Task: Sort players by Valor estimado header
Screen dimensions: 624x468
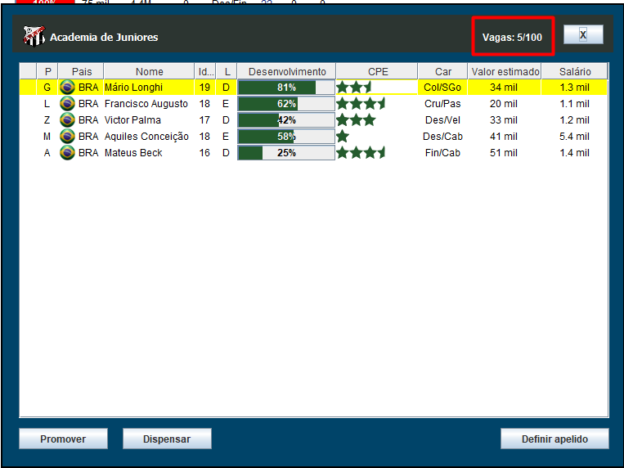Action: click(x=505, y=72)
